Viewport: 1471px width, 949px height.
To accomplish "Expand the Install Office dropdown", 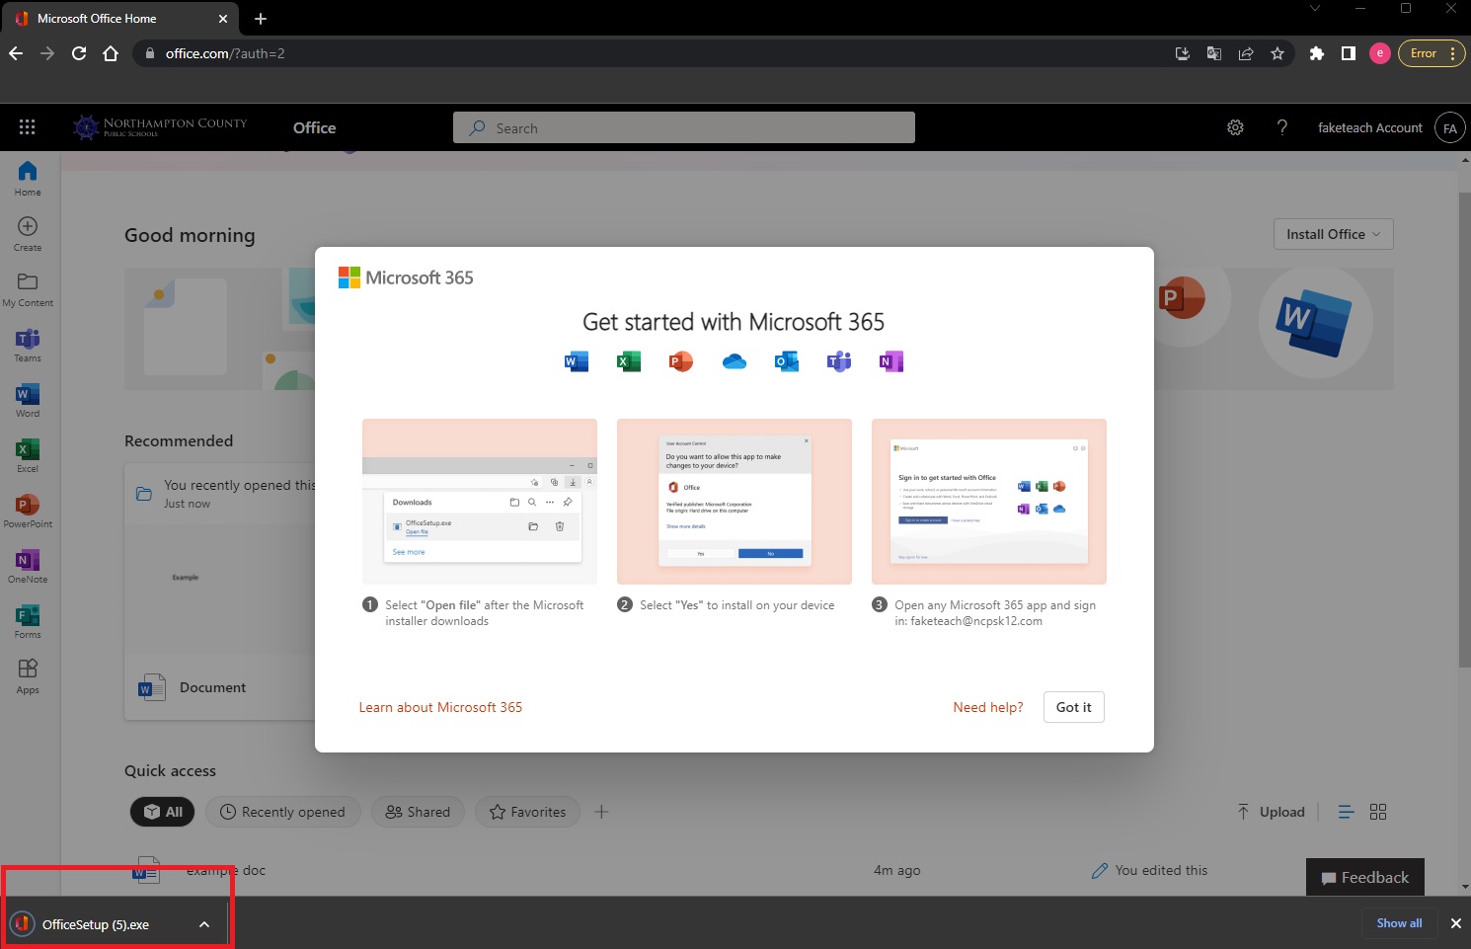I will coord(1334,234).
